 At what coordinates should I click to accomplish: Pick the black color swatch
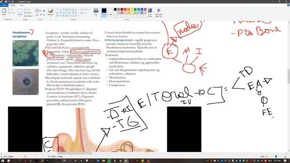115,10
